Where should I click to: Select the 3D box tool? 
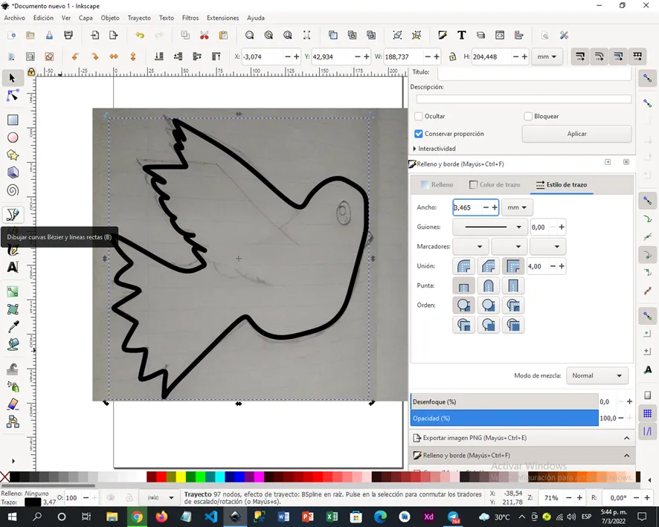click(13, 172)
